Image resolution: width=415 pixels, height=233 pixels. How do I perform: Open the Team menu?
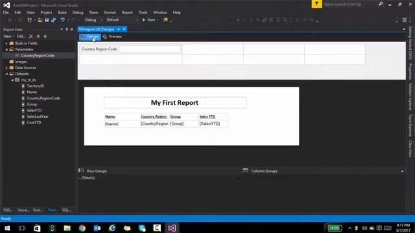pos(93,12)
